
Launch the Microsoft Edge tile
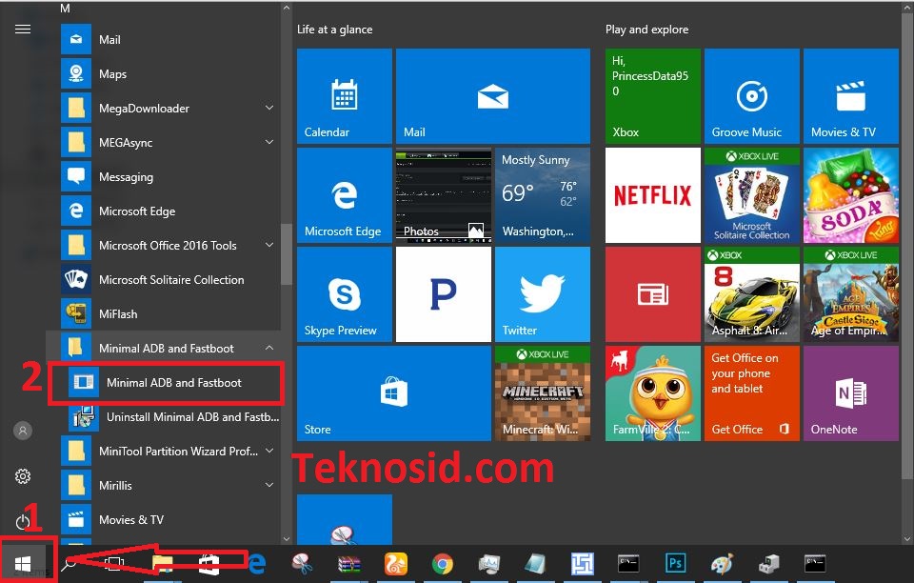click(x=345, y=194)
